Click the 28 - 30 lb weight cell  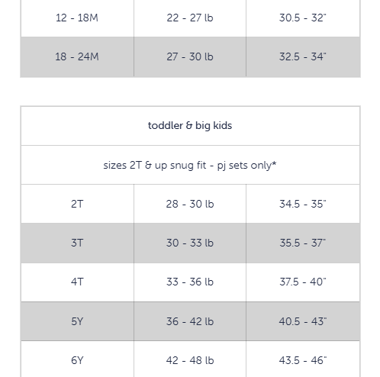(190, 204)
